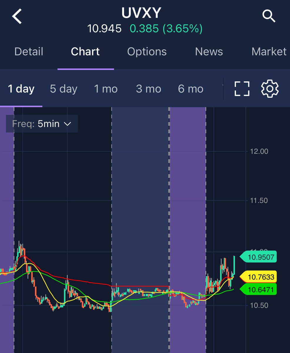Tap the back arrow icon
This screenshot has width=290, height=353.
(x=17, y=16)
